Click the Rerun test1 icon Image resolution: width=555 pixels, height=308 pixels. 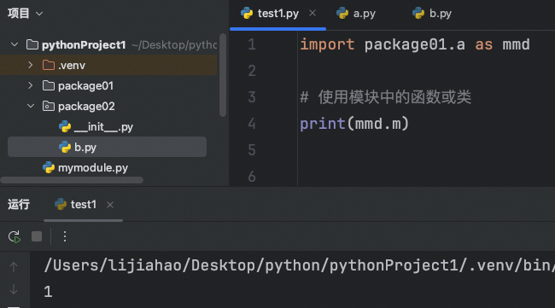(x=15, y=236)
